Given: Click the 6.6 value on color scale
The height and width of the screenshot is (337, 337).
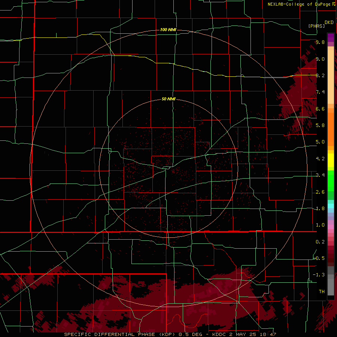Looking at the screenshot, I should tap(320, 109).
